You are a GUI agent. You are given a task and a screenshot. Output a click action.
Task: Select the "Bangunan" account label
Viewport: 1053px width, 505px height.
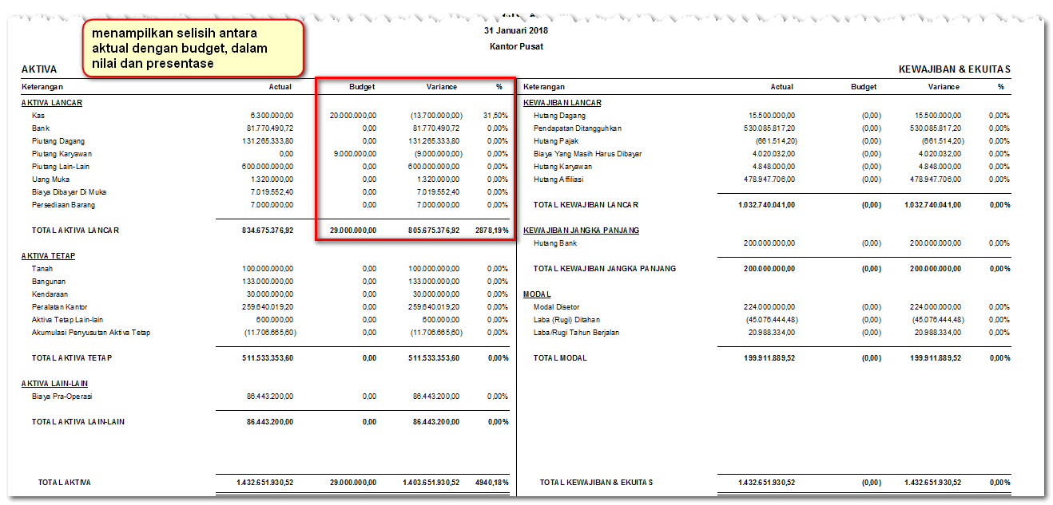coord(49,282)
